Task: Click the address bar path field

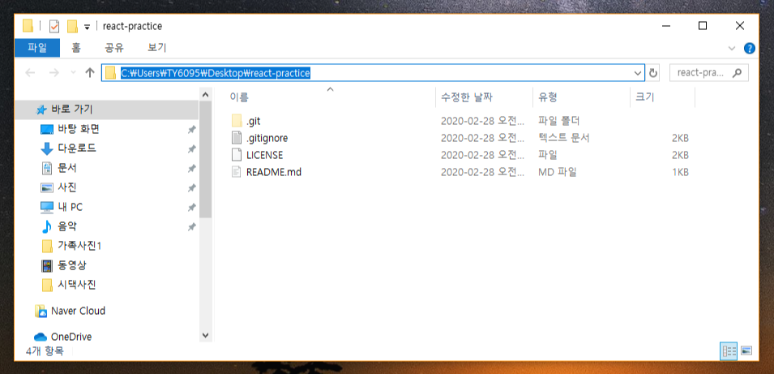Action: tap(373, 73)
